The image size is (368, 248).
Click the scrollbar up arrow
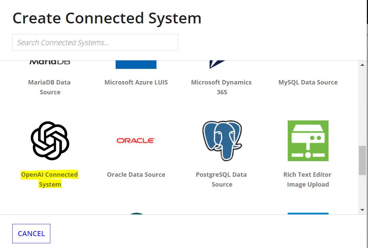click(x=363, y=64)
